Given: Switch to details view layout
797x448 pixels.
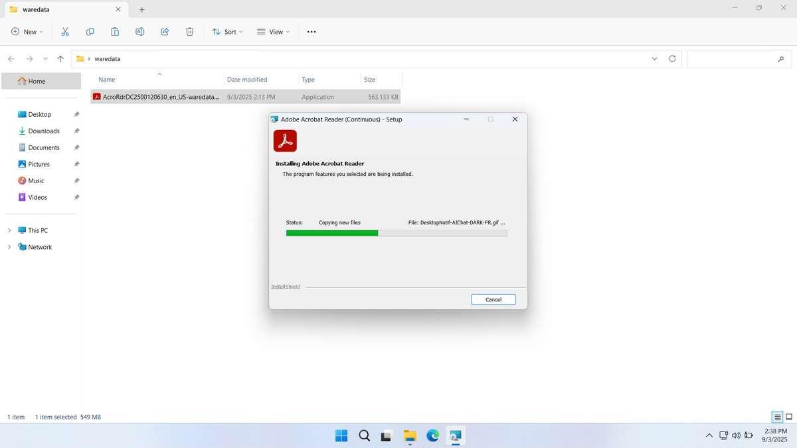Looking at the screenshot, I should click(x=776, y=417).
